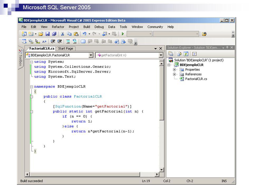
Task: Click the Increase Line Indent icon
Action: [60, 41]
